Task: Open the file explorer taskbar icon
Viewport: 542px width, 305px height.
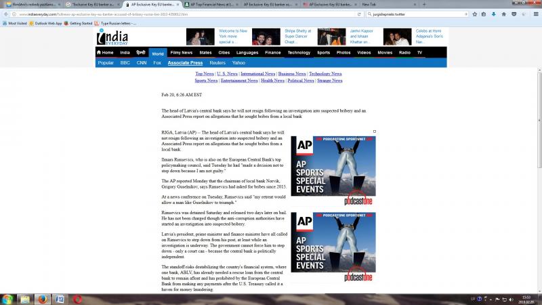Action: click(x=24, y=298)
